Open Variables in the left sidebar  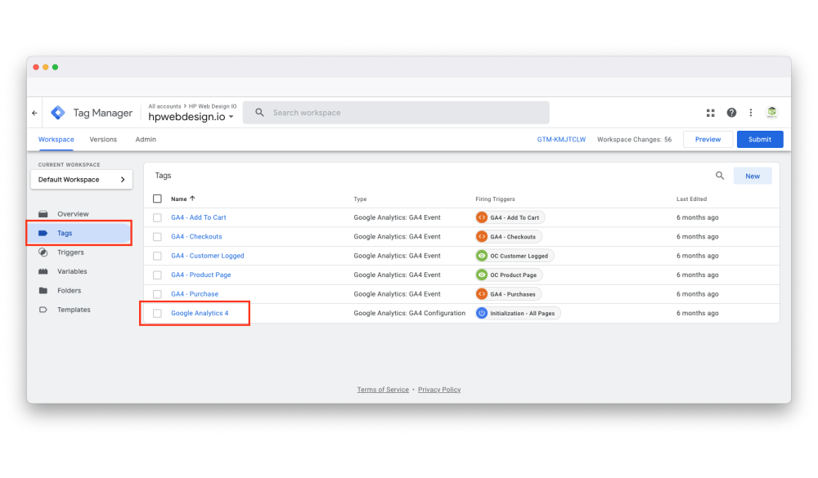72,271
